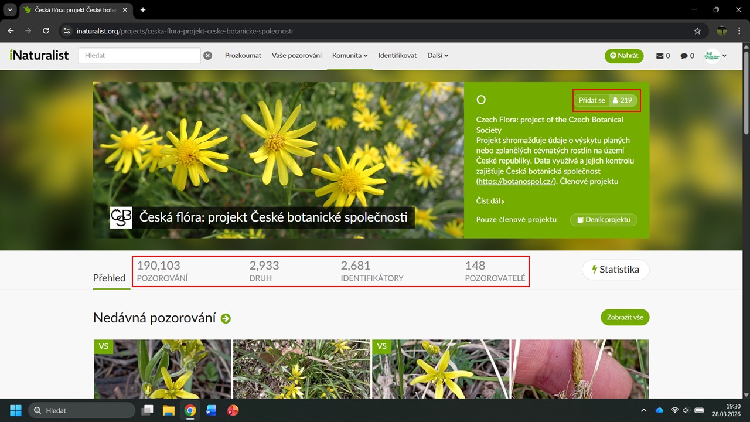Open Chrome from the Windows taskbar
The width and height of the screenshot is (750, 422).
click(x=190, y=410)
